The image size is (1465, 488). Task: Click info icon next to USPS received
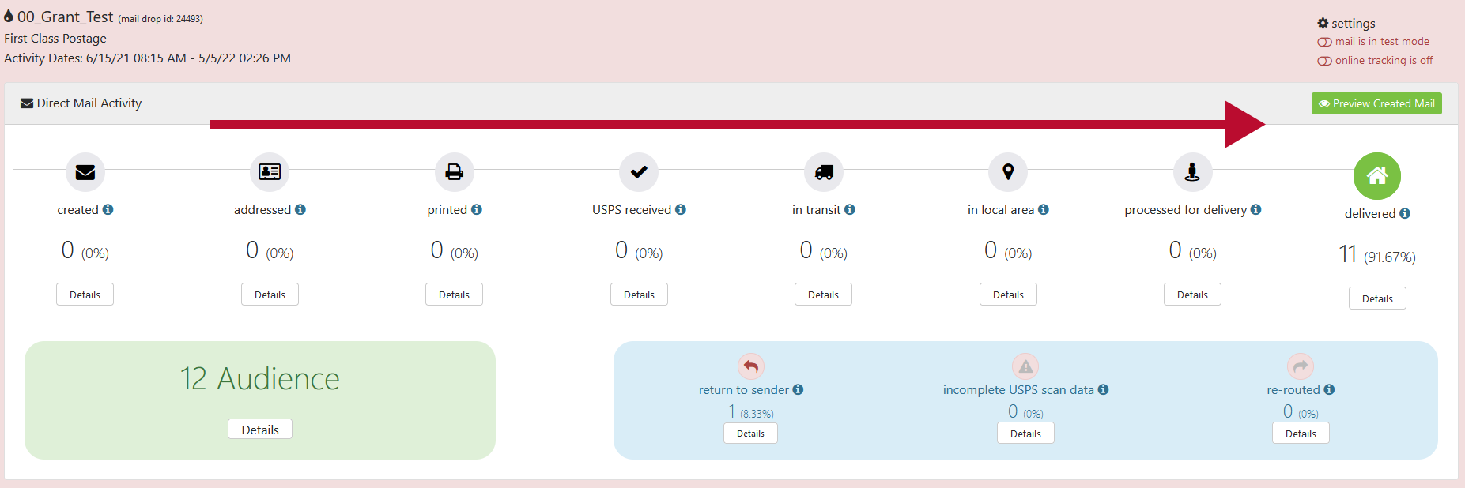pos(681,209)
